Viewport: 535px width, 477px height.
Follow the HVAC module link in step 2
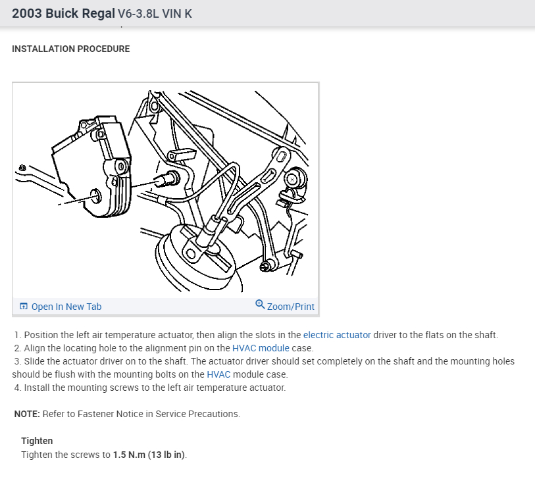click(261, 348)
